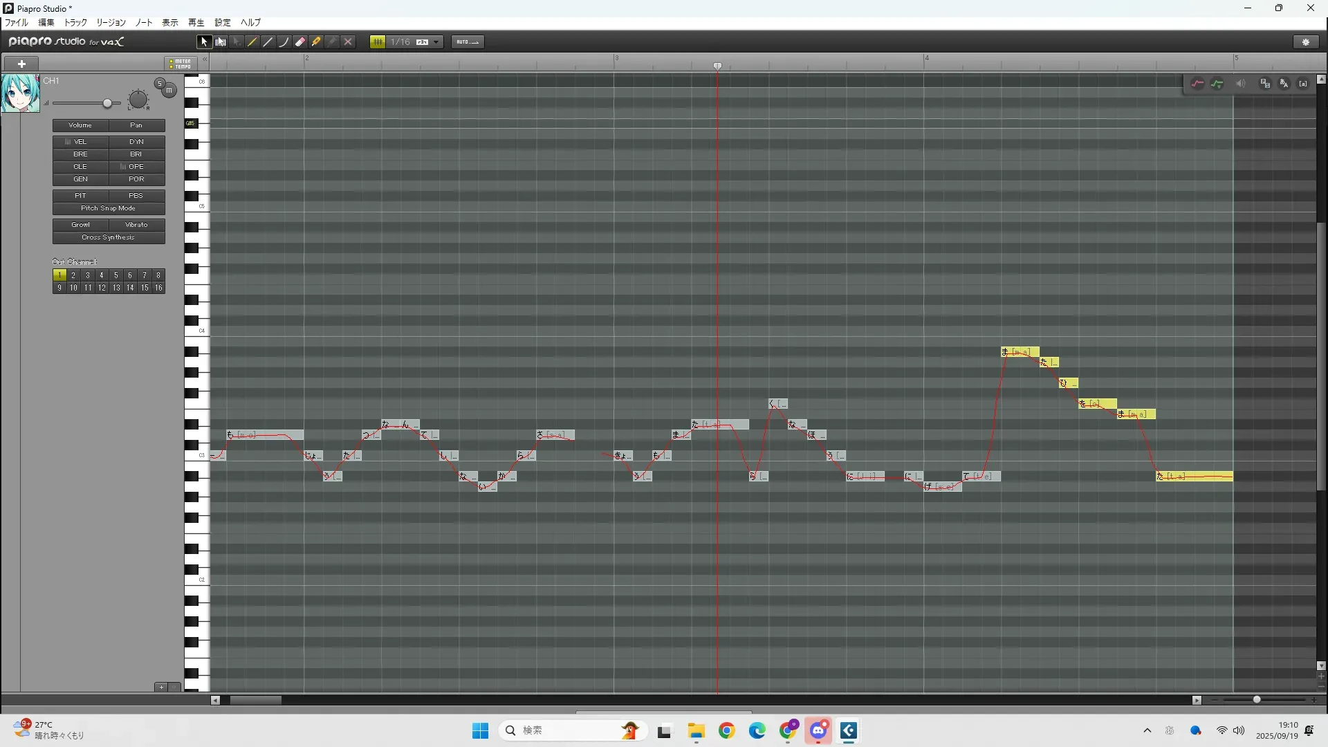
Task: Select the eraser tool
Action: (x=300, y=42)
